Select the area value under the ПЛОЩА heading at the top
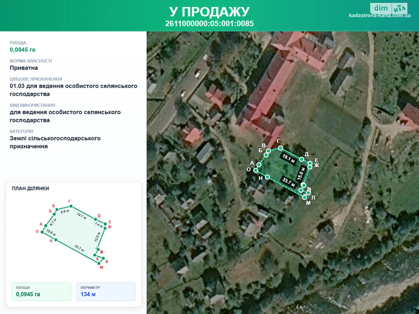 pyautogui.click(x=23, y=50)
